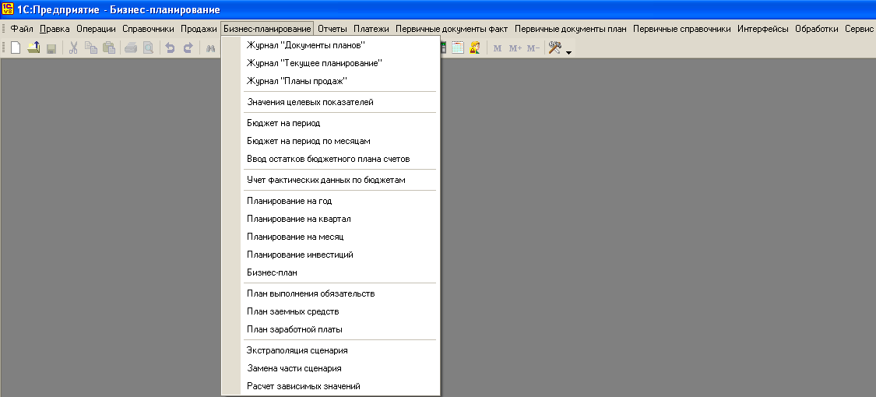Open the Файл menu
The image size is (876, 397).
point(22,29)
